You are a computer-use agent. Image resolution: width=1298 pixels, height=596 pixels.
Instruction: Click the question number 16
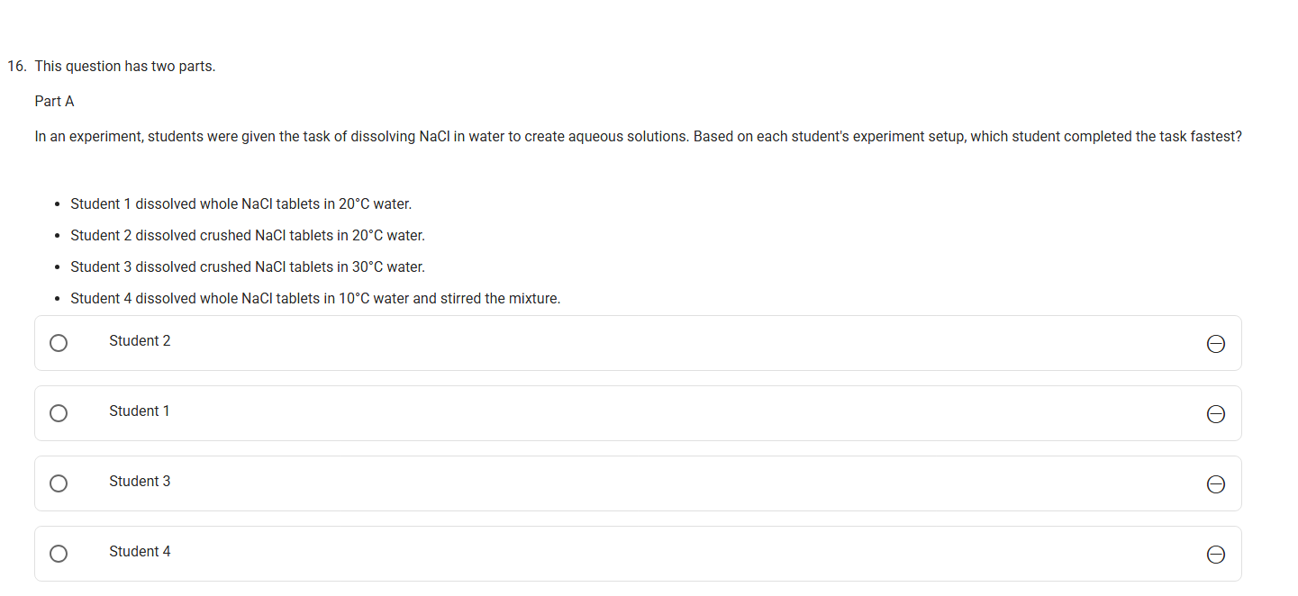point(16,67)
